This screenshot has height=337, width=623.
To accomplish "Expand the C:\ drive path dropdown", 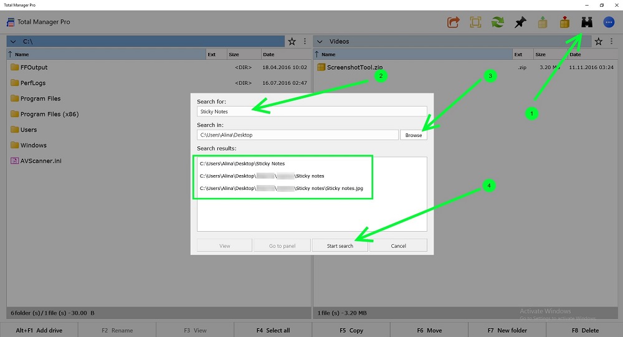I will tap(13, 41).
